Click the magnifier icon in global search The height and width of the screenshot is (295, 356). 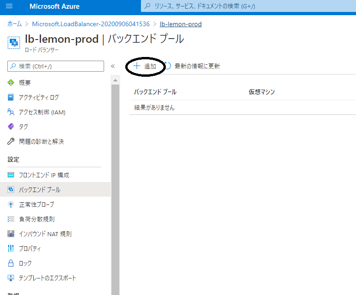[x=147, y=6]
